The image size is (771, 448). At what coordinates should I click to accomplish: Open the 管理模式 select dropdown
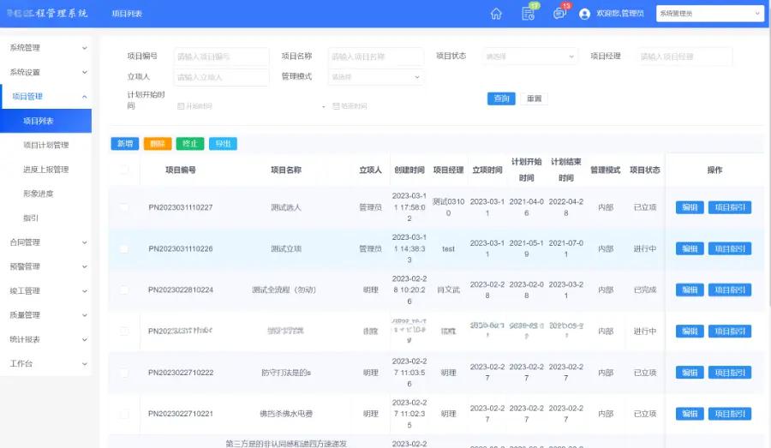(x=376, y=77)
